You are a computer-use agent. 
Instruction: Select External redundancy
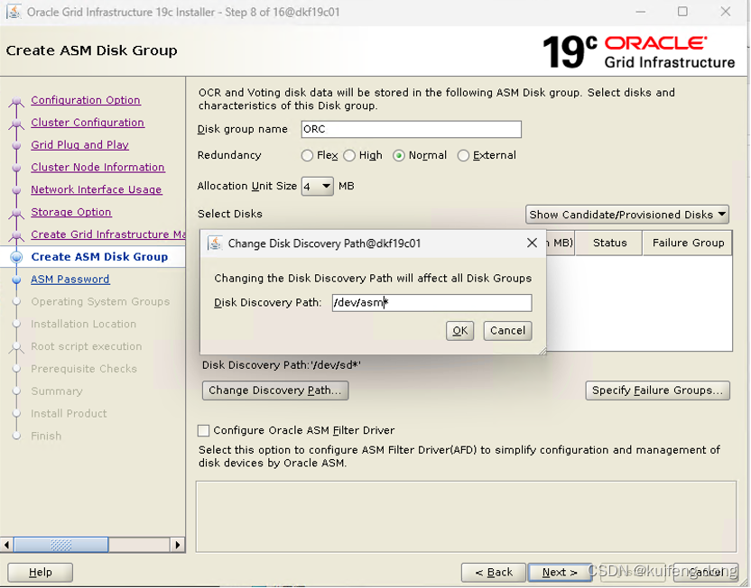pyautogui.click(x=462, y=155)
